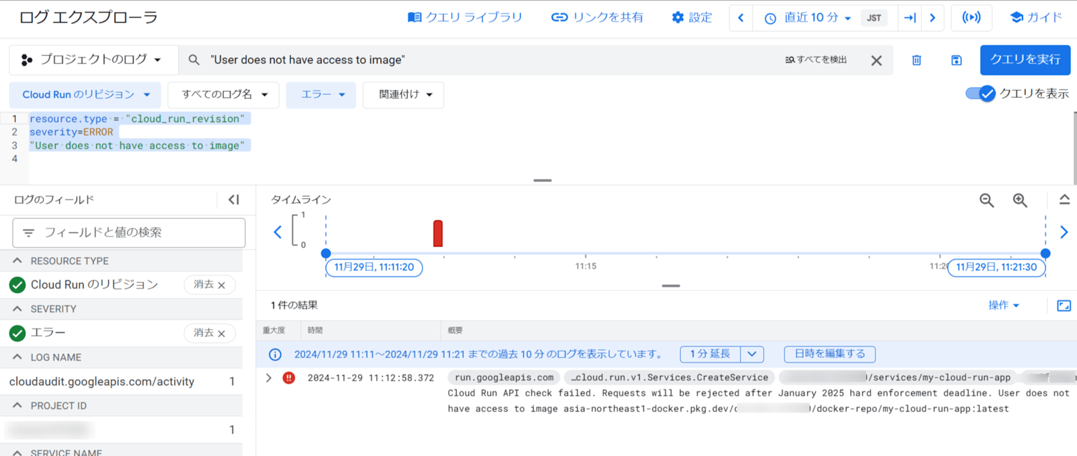
Task: Click the JST timezone chip
Action: point(874,18)
